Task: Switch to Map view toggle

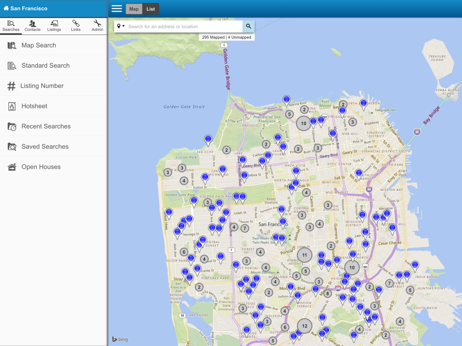Action: pyautogui.click(x=134, y=9)
